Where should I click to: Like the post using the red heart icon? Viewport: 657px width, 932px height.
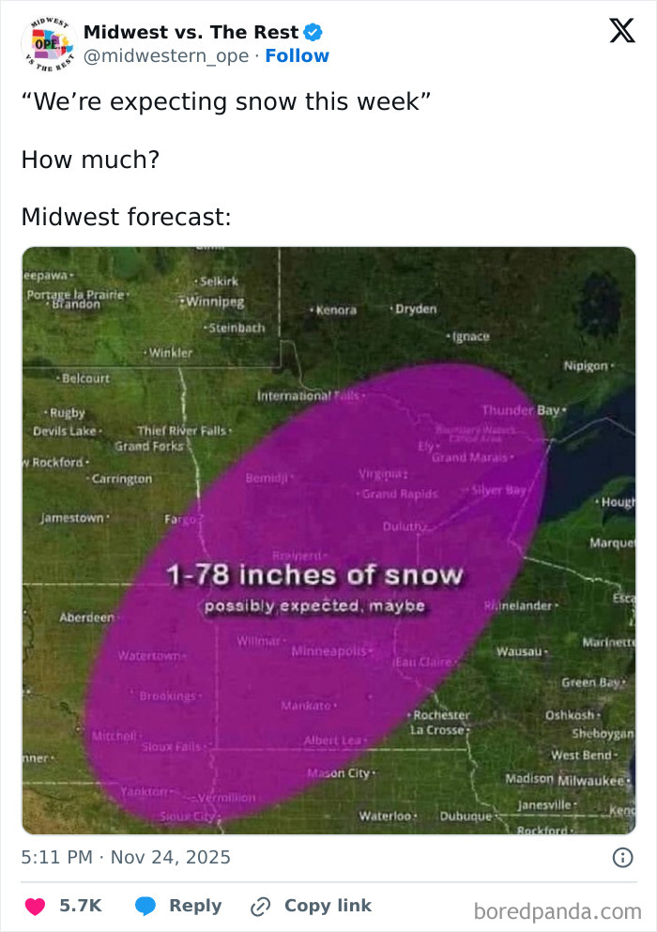point(35,906)
